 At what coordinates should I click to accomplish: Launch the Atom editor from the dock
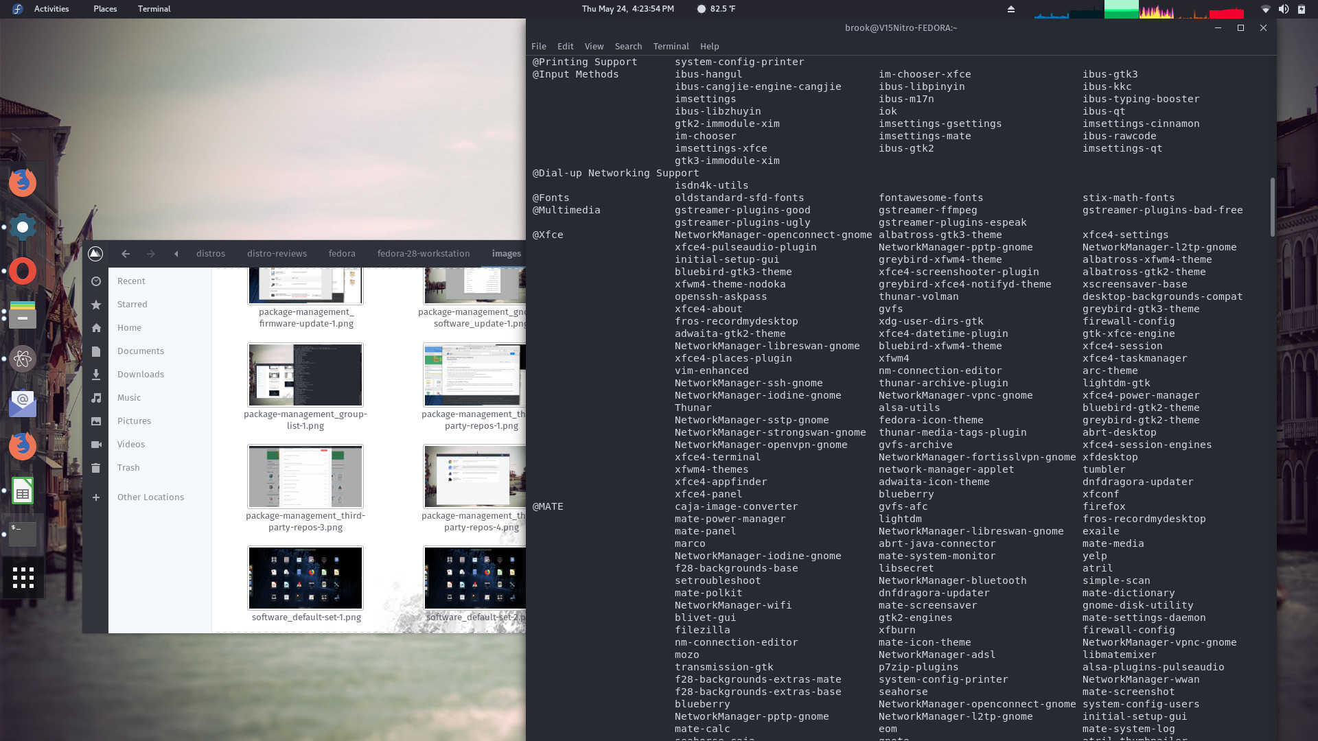(23, 359)
